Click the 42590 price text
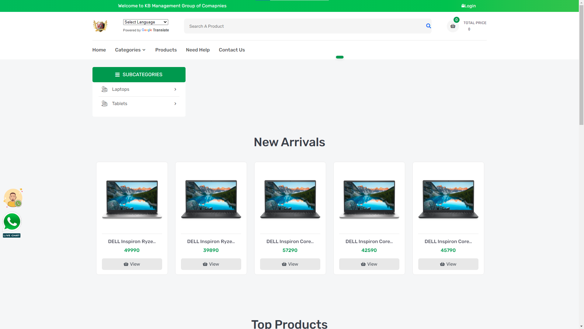The height and width of the screenshot is (329, 584). pos(369,250)
